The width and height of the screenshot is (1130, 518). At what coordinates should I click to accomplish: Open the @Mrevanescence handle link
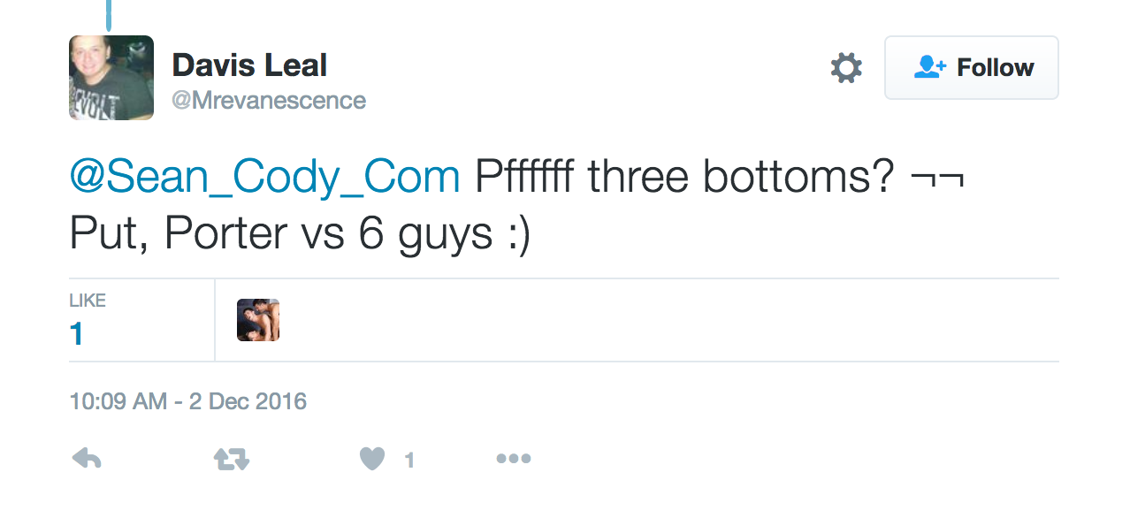pos(269,101)
